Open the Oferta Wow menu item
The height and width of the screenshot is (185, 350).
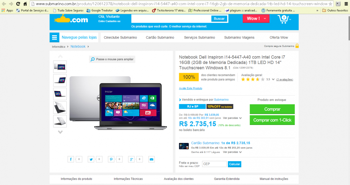point(279,37)
